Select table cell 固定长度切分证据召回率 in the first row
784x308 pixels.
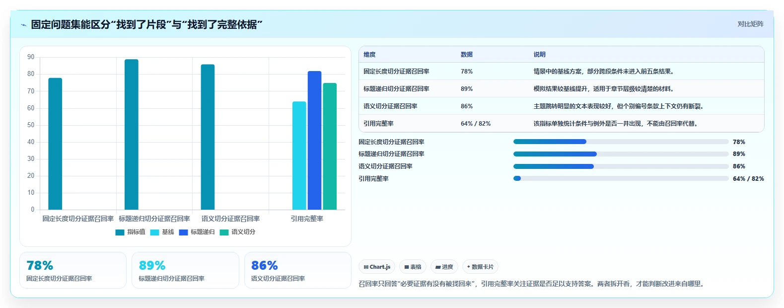396,72
